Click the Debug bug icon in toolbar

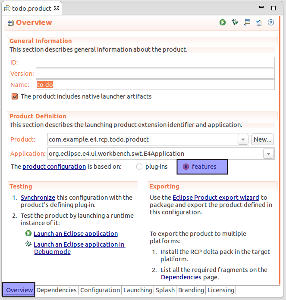(x=235, y=22)
